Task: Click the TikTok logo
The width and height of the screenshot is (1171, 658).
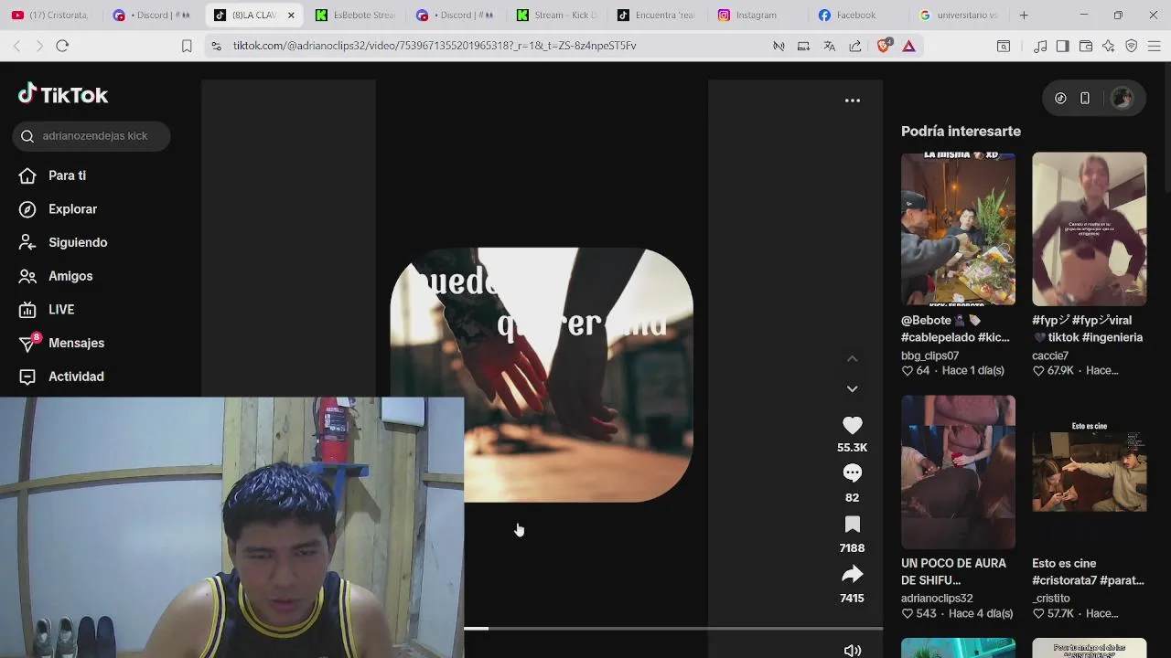Action: pyautogui.click(x=63, y=94)
